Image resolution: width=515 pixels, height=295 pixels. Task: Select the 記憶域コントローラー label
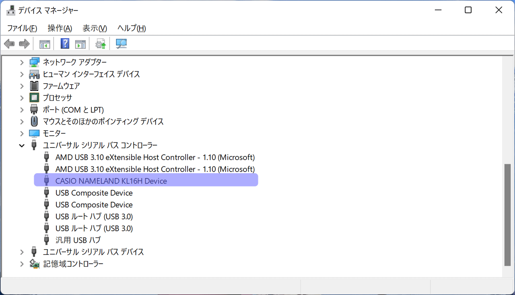[x=73, y=264]
